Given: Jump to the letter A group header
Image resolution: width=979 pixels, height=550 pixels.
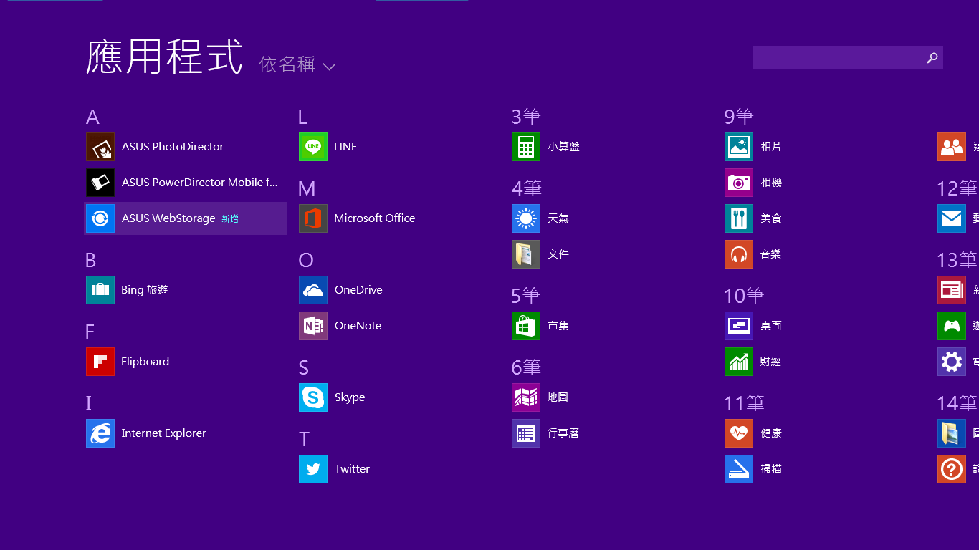Looking at the screenshot, I should (92, 117).
